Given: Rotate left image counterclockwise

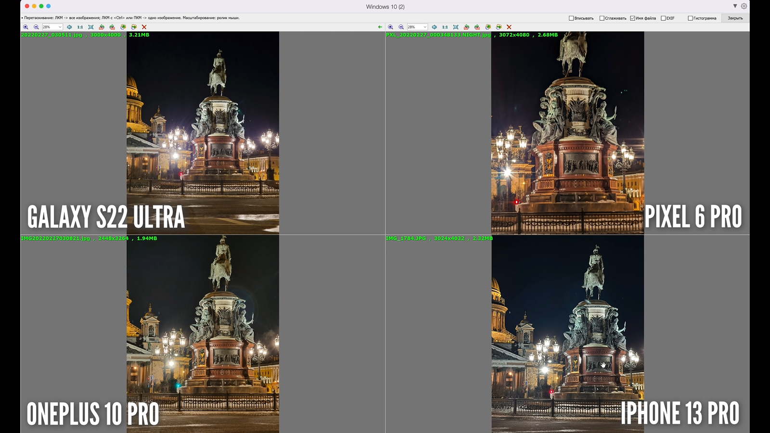Looking at the screenshot, I should point(102,27).
